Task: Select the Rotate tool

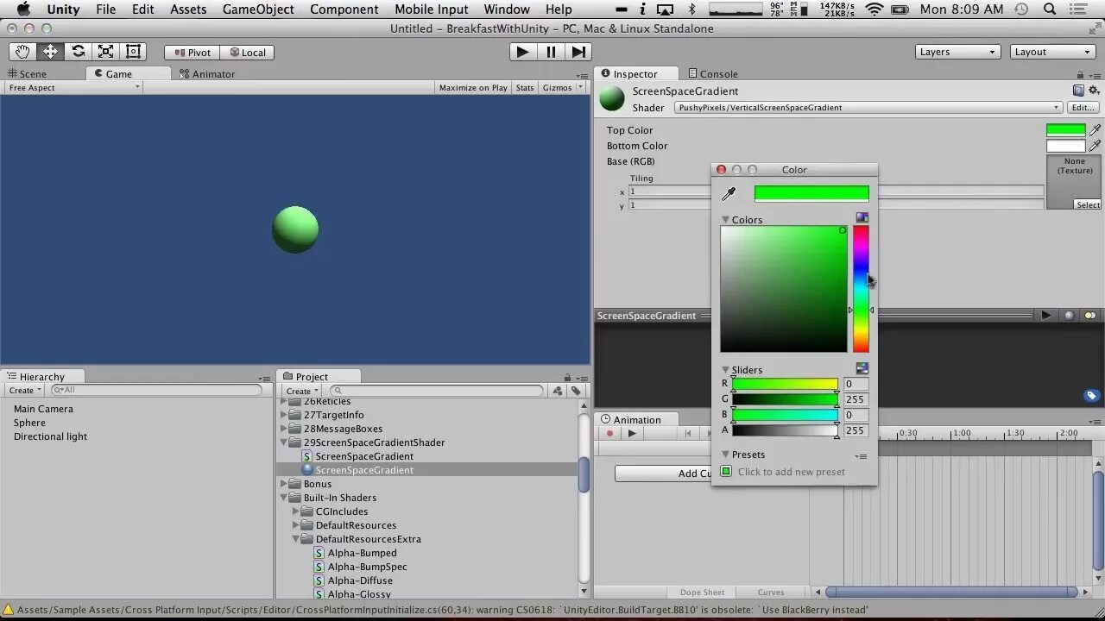Action: coord(78,52)
